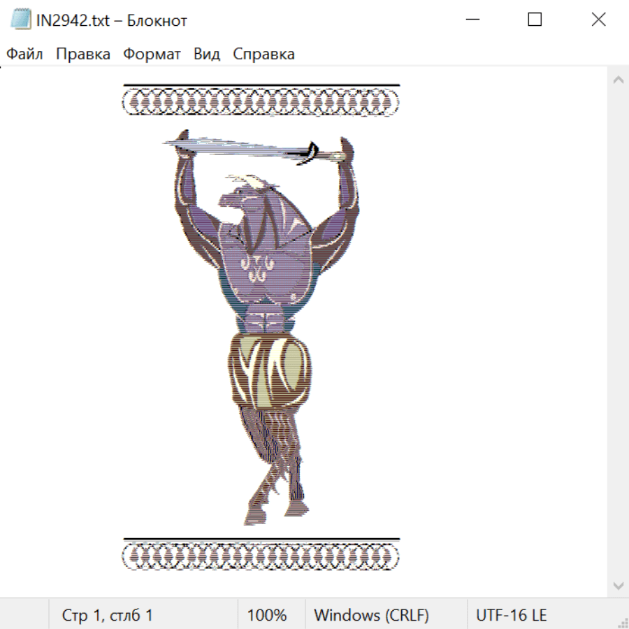Maximize the Блокнот window

tap(535, 20)
